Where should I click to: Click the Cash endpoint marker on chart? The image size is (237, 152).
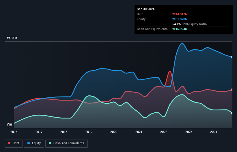point(232,113)
